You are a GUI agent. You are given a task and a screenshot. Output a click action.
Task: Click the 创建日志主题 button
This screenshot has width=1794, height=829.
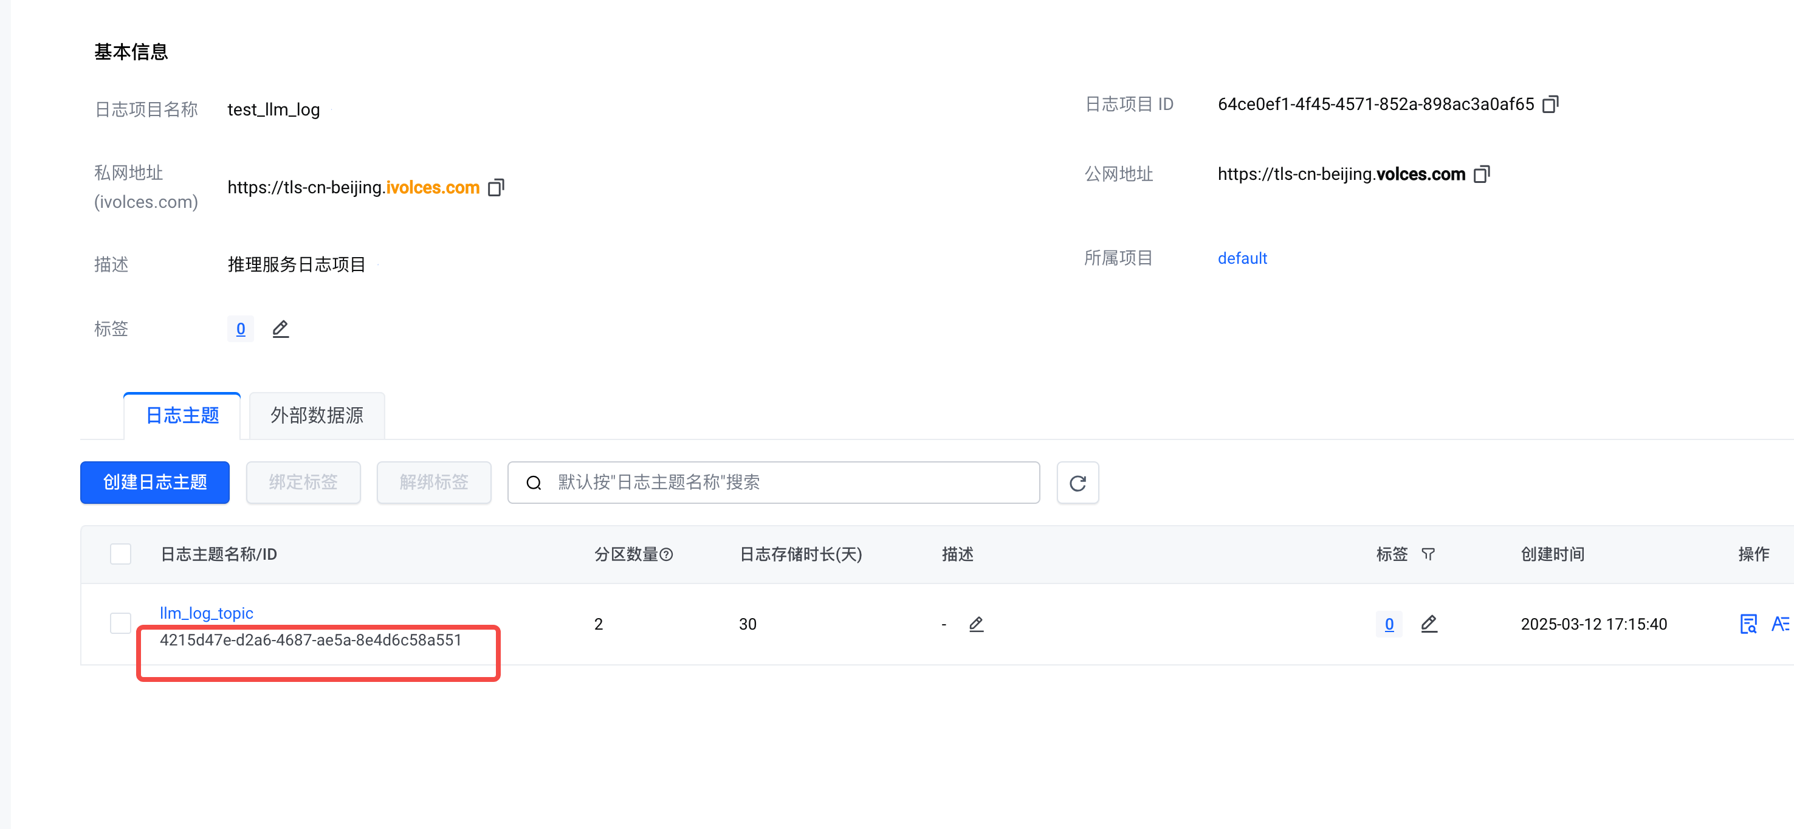point(154,483)
